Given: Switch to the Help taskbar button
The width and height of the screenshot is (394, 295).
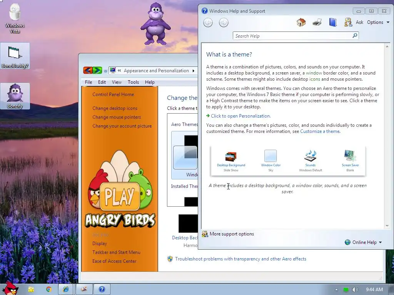Looking at the screenshot, I should pos(102,290).
